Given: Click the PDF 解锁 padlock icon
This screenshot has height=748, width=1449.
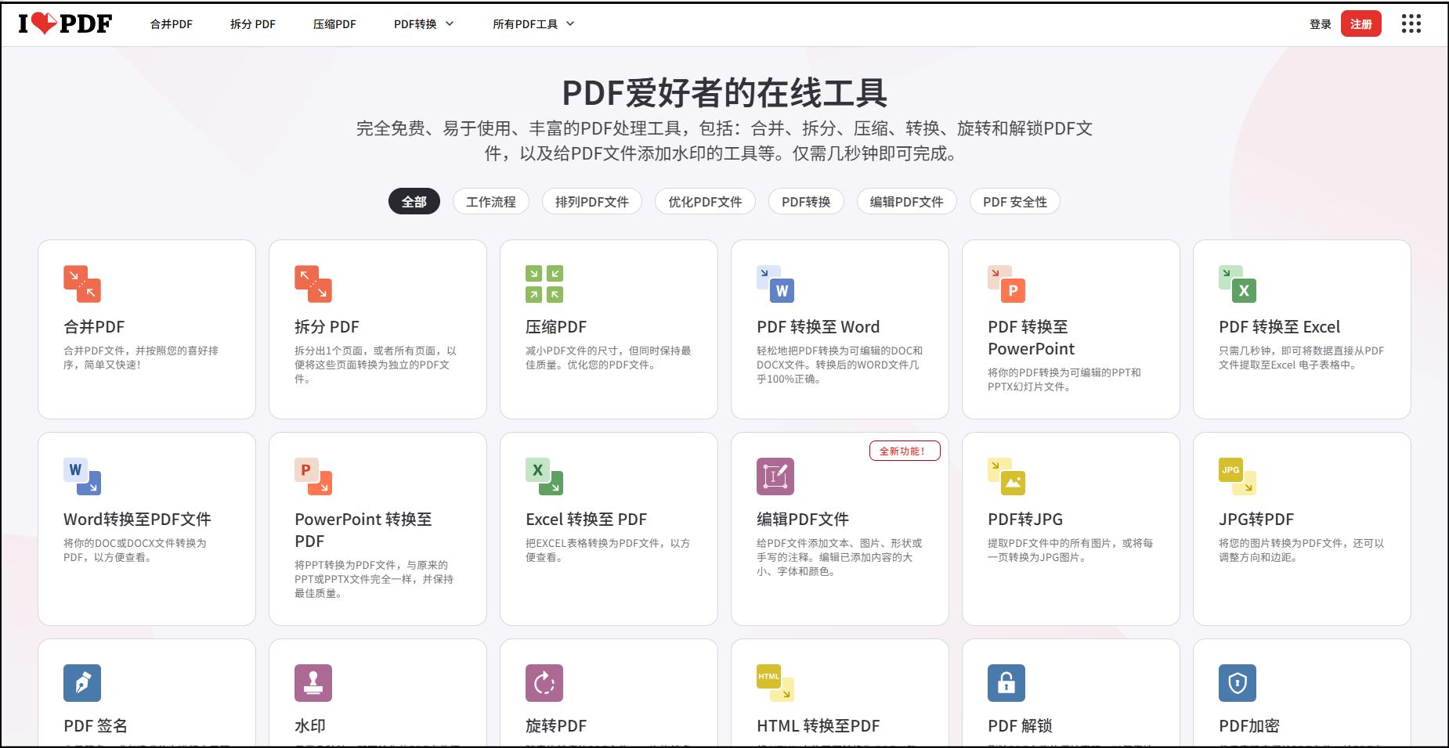Looking at the screenshot, I should pos(1006,683).
